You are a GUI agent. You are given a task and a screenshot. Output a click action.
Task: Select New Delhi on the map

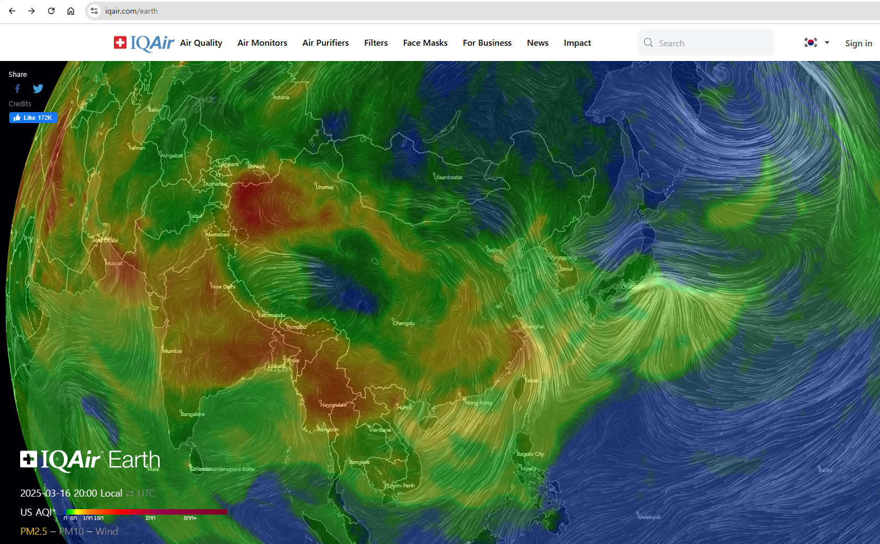coord(223,286)
